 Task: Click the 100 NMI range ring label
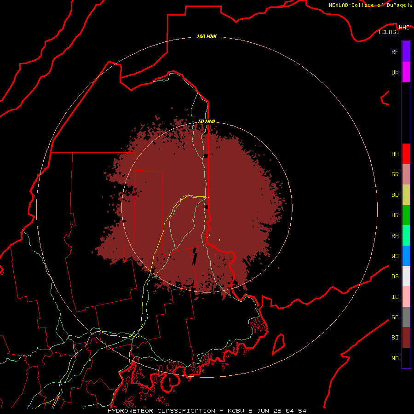tap(207, 36)
